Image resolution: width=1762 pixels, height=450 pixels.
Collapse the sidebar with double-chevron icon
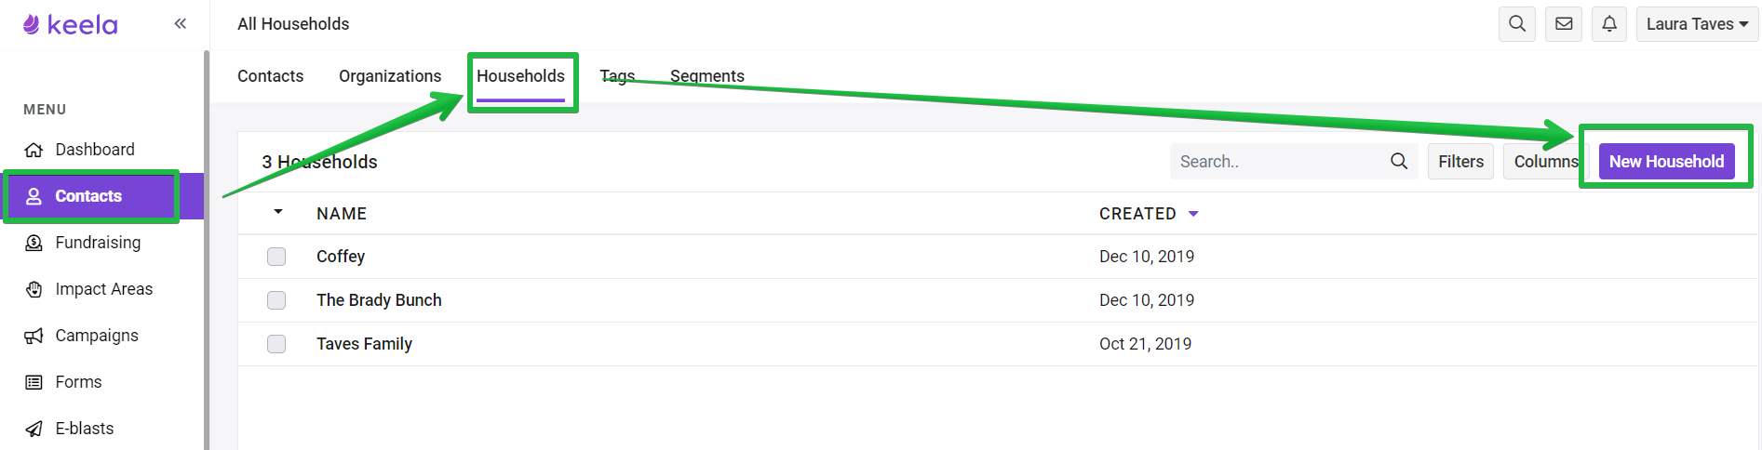pyautogui.click(x=181, y=23)
